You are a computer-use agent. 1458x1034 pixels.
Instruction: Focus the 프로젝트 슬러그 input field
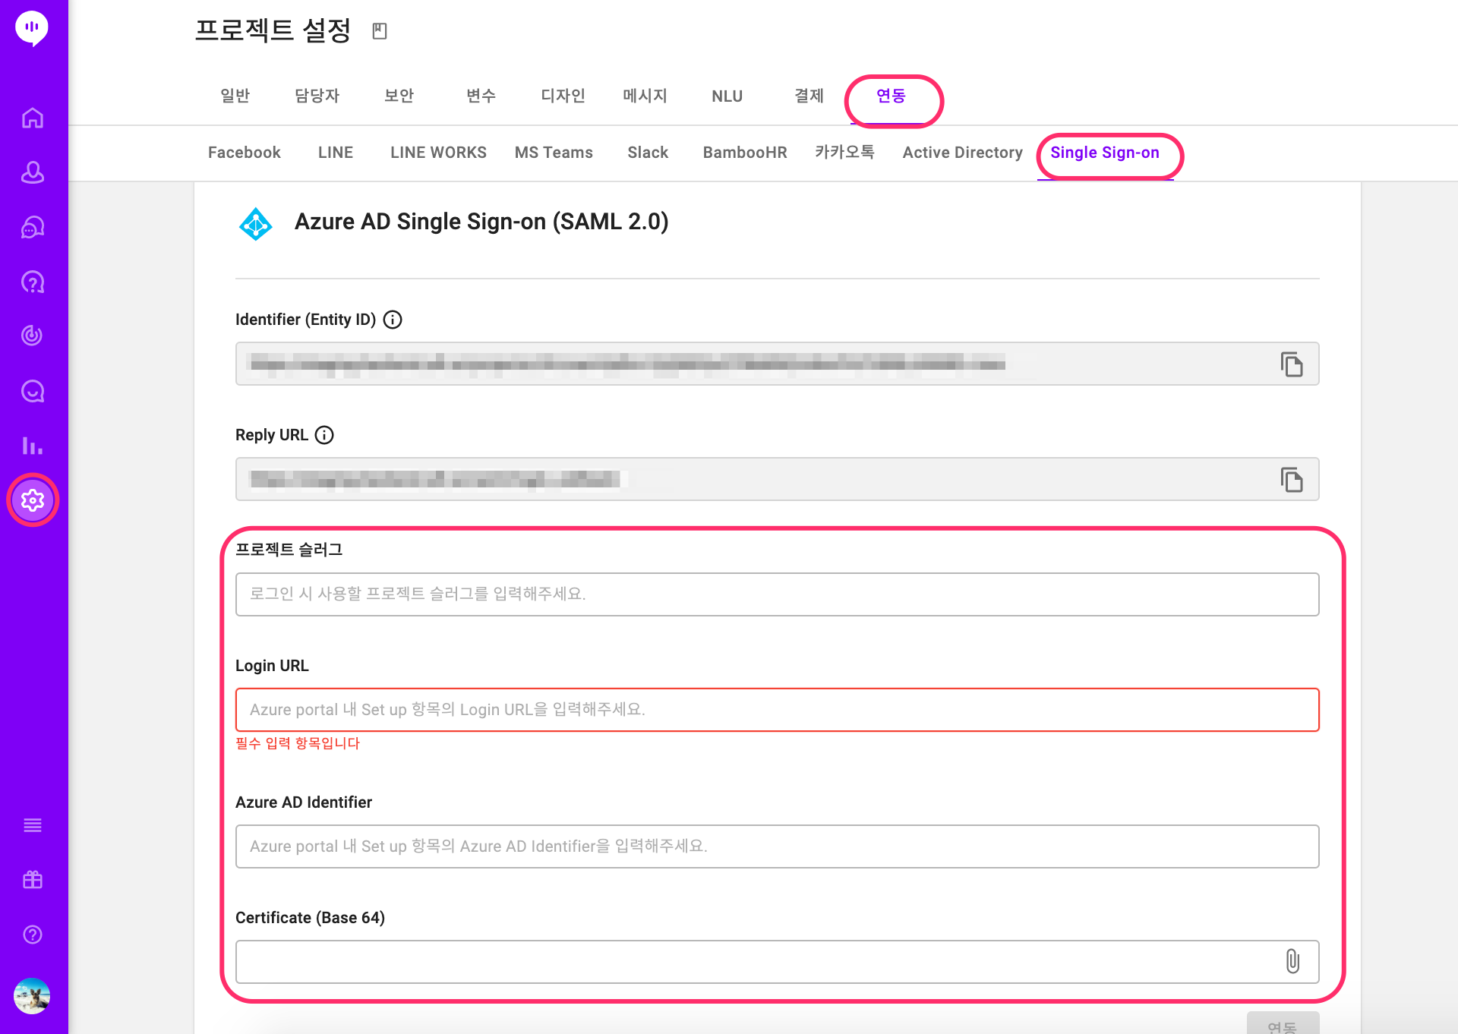(x=777, y=594)
